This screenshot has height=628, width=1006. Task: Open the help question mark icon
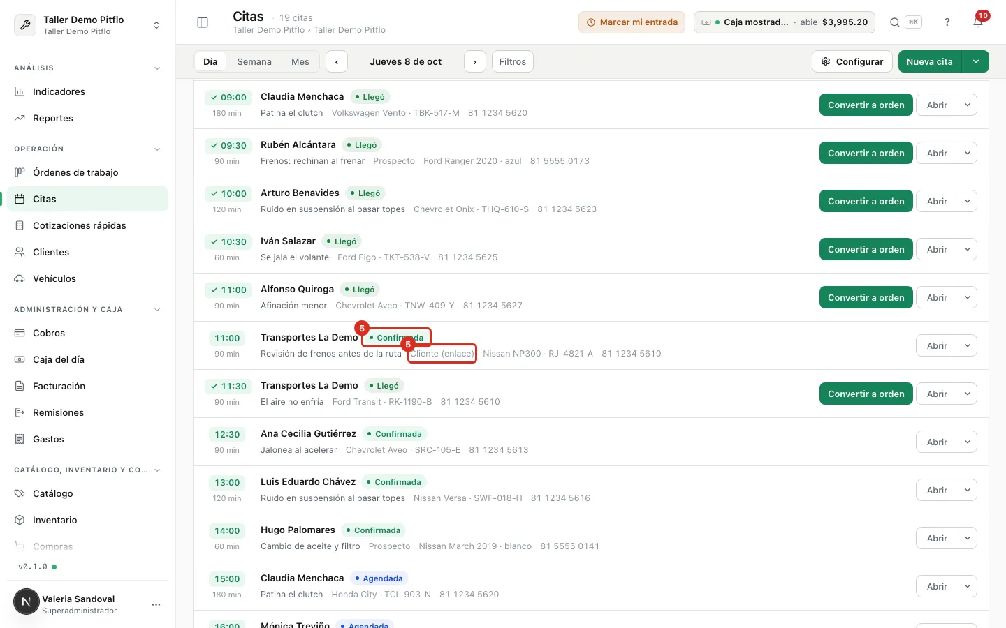(947, 22)
